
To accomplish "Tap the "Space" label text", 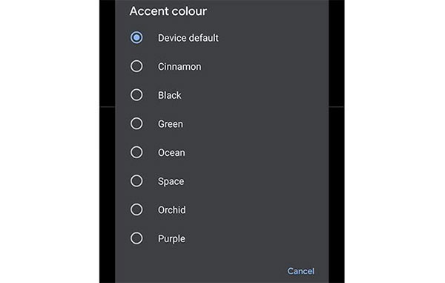I will 171,181.
